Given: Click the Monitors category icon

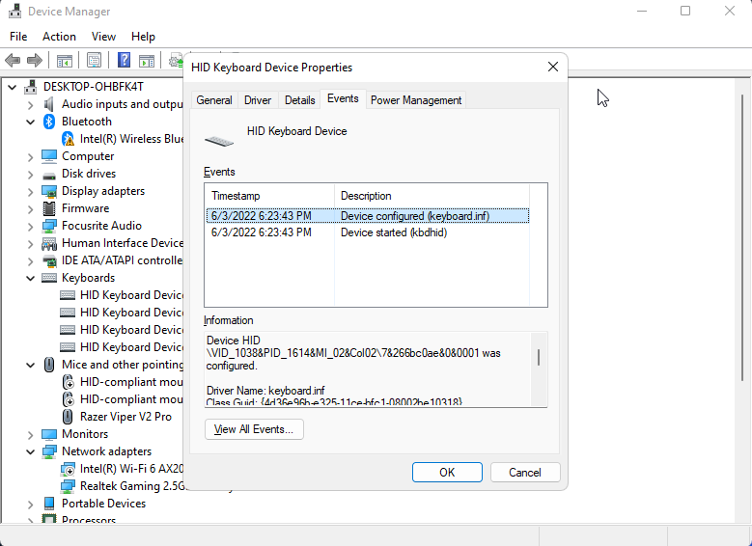Looking at the screenshot, I should click(x=49, y=434).
